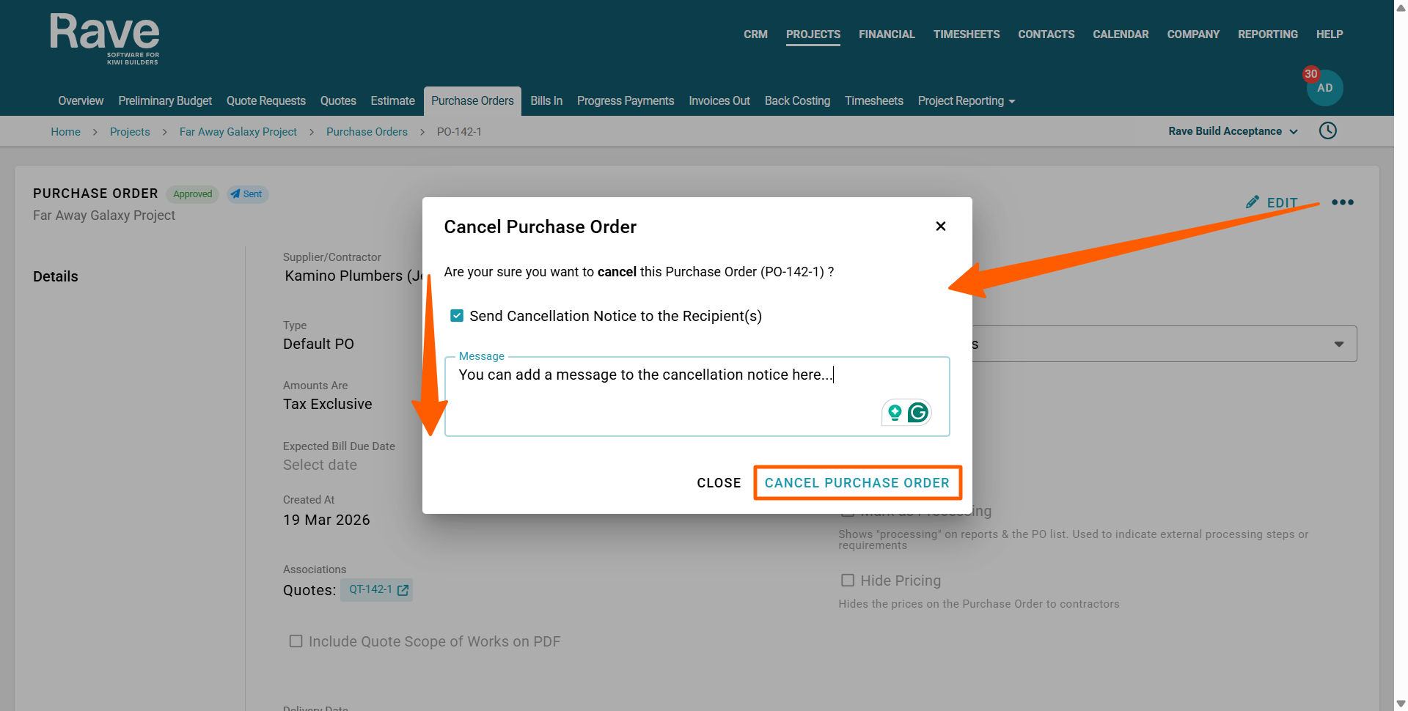Open the FINANCIAL menu
Viewport: 1408px width, 711px height.
tap(887, 34)
